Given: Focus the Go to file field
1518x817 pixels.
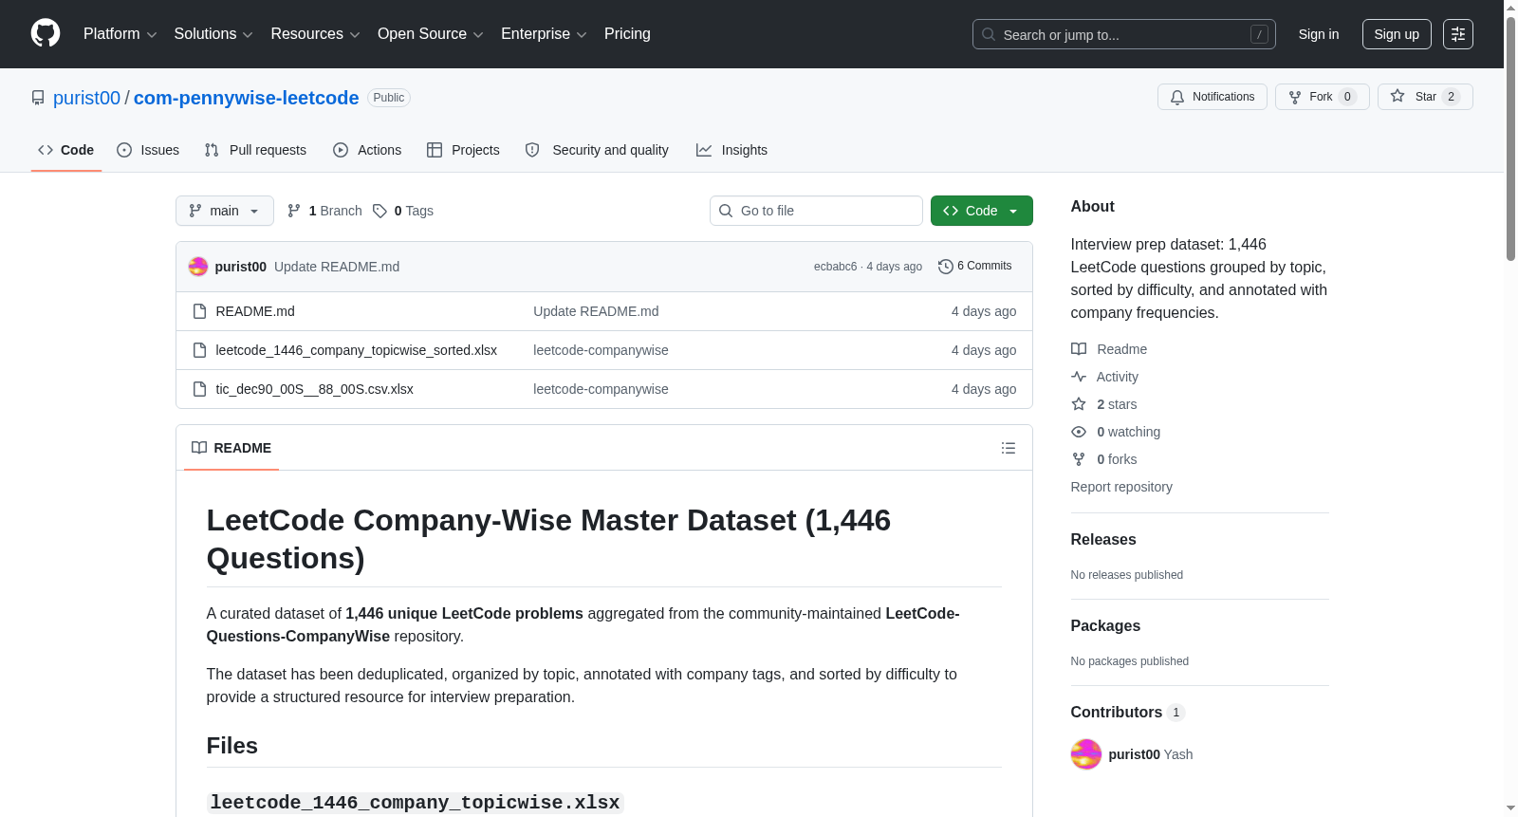Looking at the screenshot, I should point(816,211).
